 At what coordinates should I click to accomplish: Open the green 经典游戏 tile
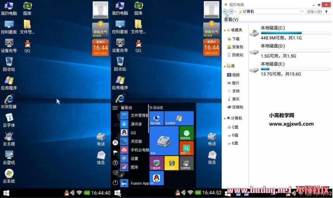[187, 133]
